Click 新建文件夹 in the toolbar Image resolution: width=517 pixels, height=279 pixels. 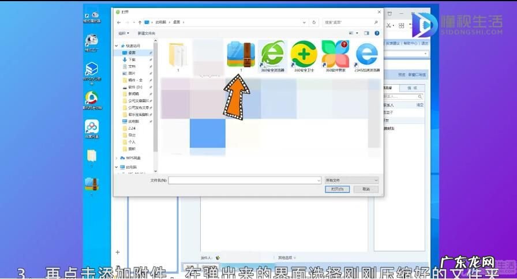coord(146,33)
